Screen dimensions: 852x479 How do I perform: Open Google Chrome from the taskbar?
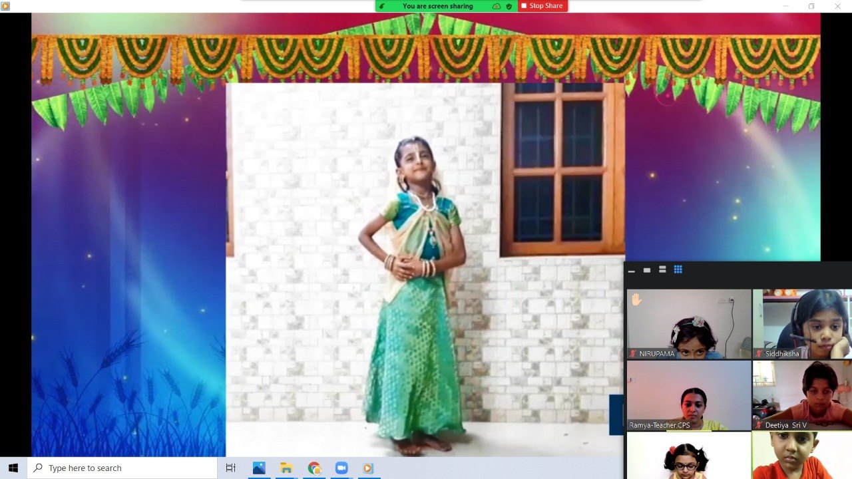314,468
